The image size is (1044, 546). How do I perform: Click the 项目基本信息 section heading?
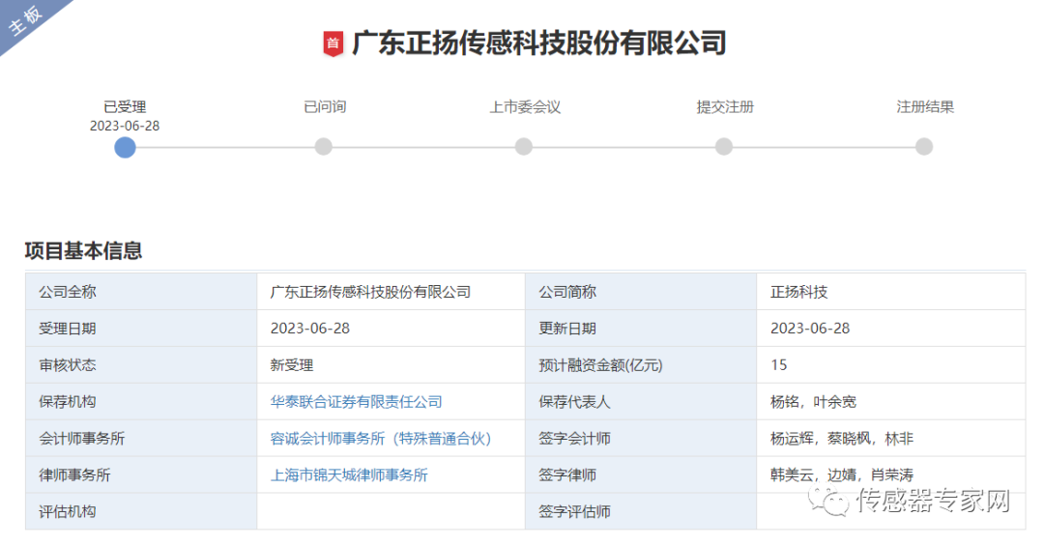(x=83, y=250)
